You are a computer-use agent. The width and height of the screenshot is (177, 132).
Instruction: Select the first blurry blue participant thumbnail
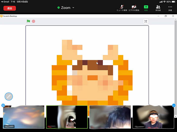[x=24, y=117]
